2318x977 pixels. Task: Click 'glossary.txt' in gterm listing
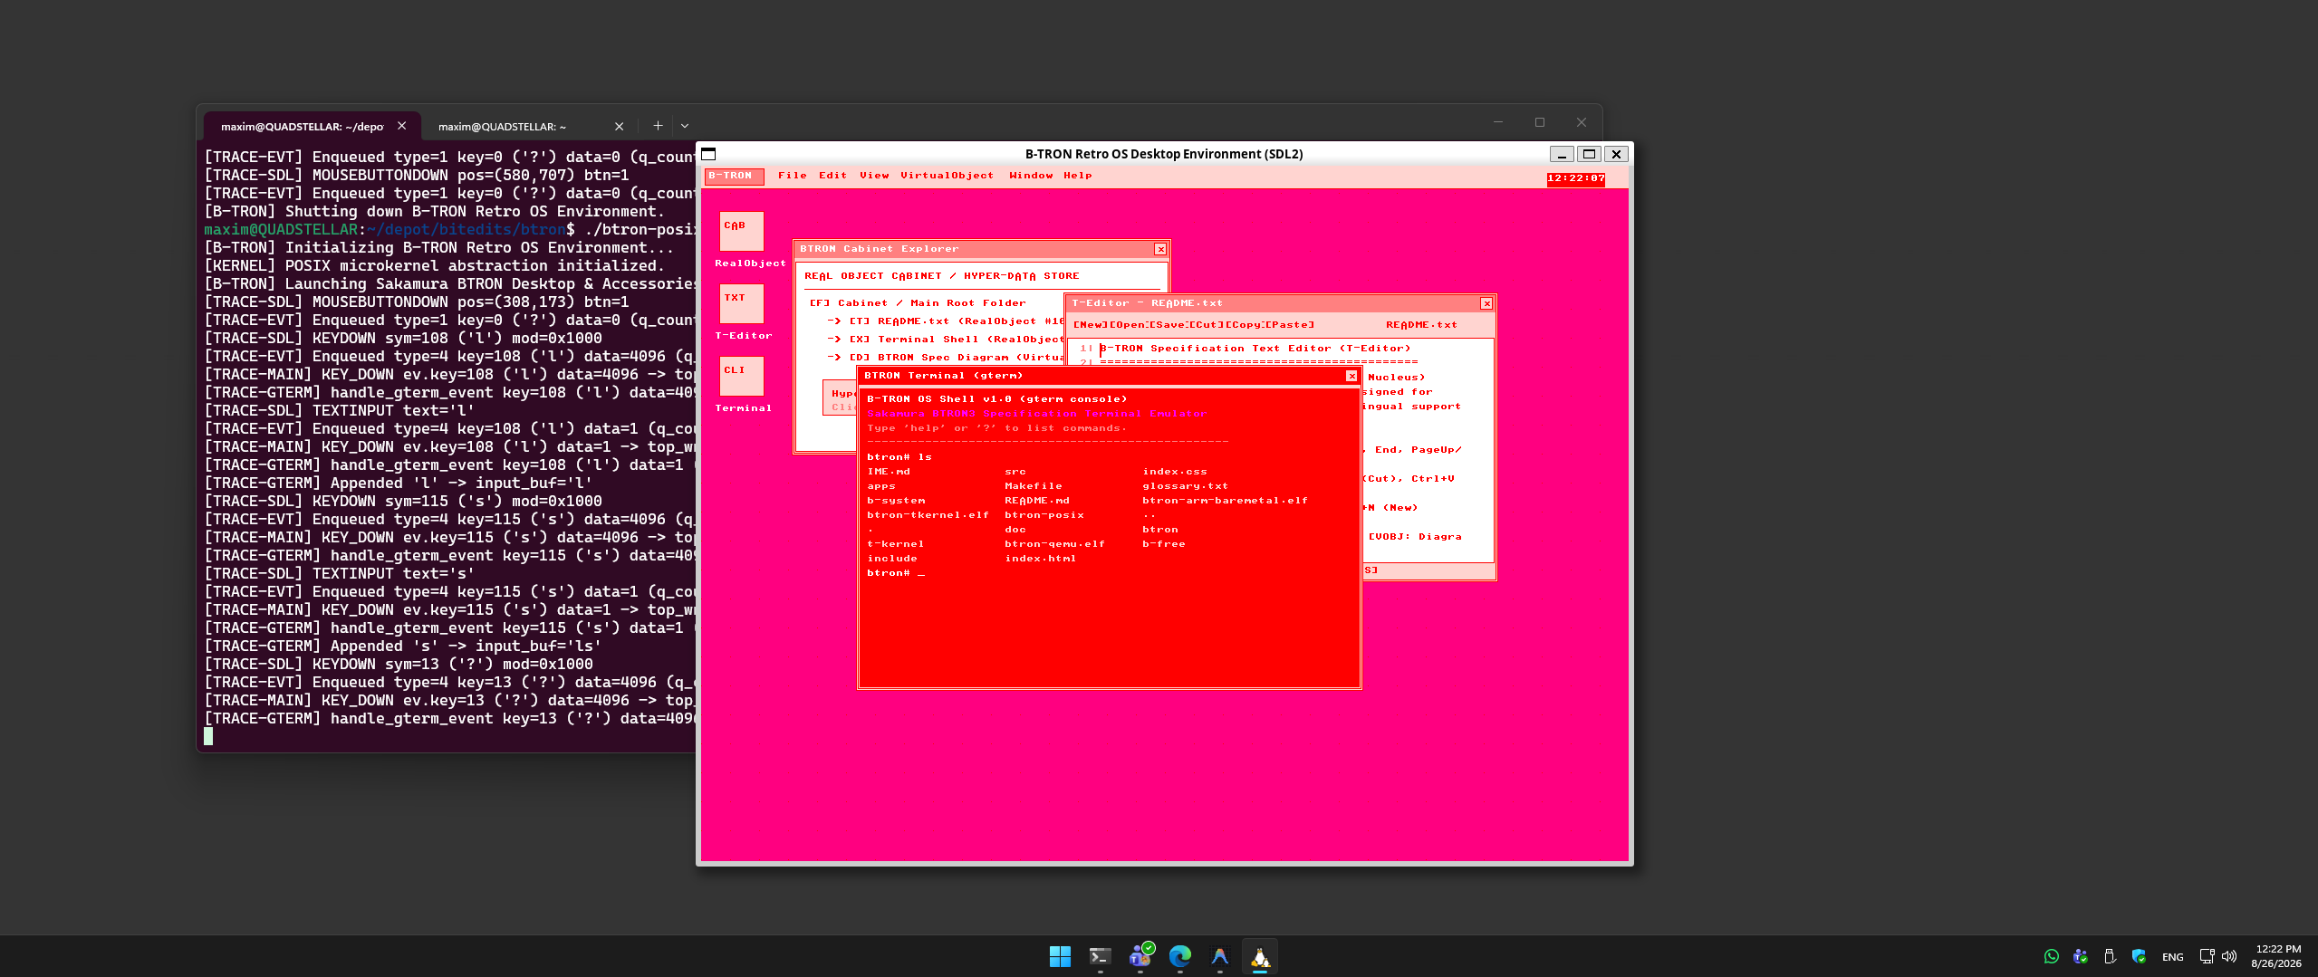coord(1185,486)
